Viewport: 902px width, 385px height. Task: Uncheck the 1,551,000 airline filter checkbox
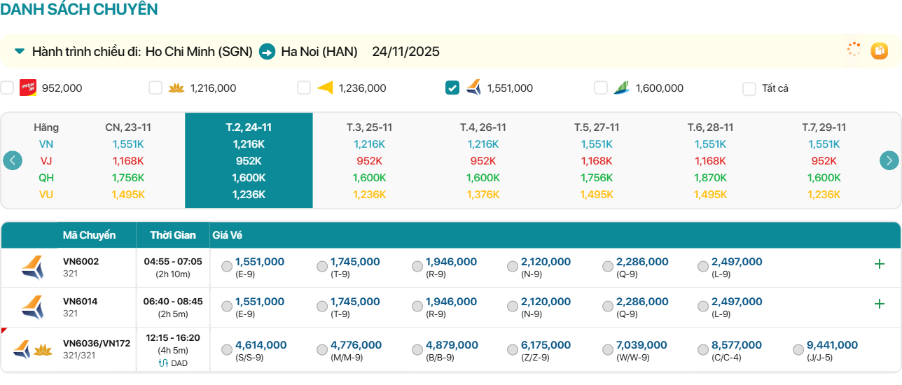(x=452, y=88)
